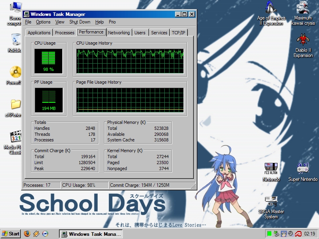Open the ATI tray icon
Image resolution: width=319 pixels, height=239 pixels.
click(298, 234)
